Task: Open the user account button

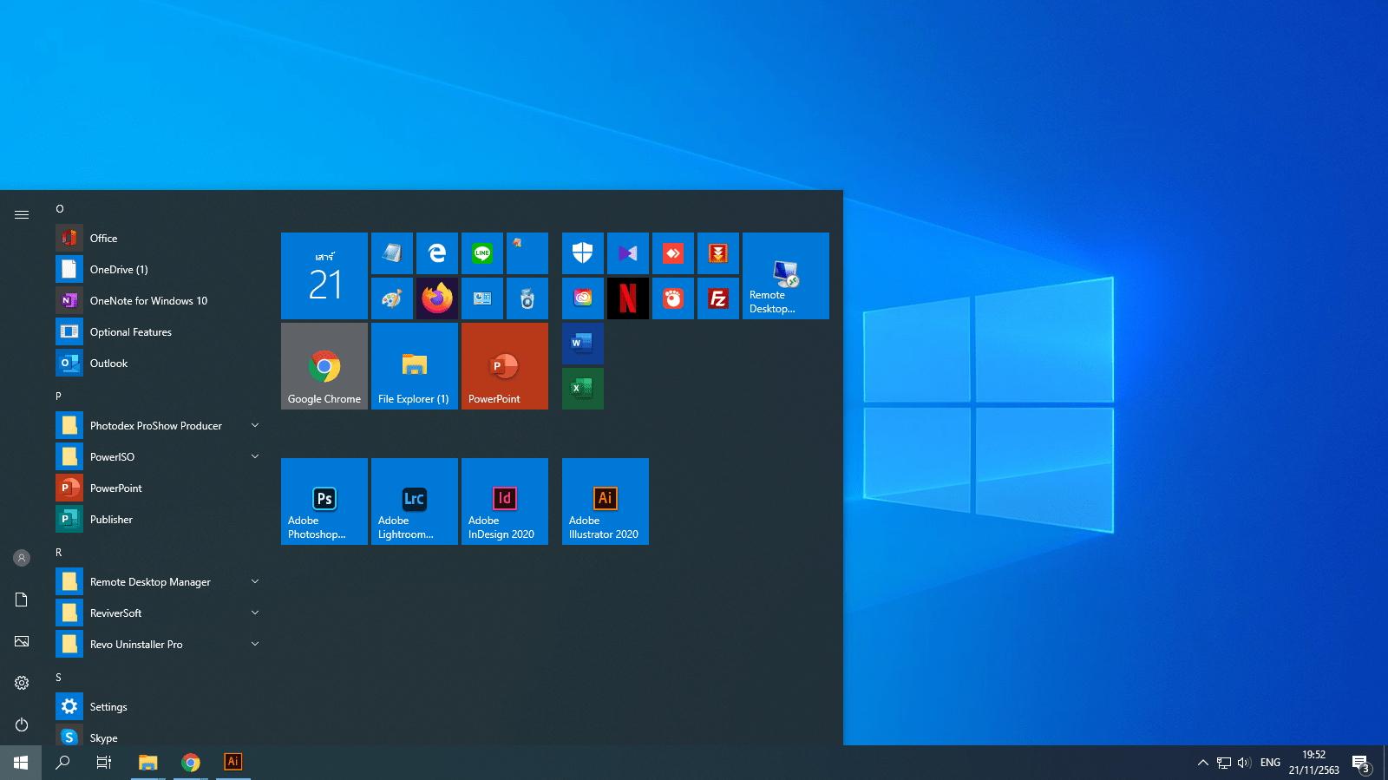Action: pos(22,558)
